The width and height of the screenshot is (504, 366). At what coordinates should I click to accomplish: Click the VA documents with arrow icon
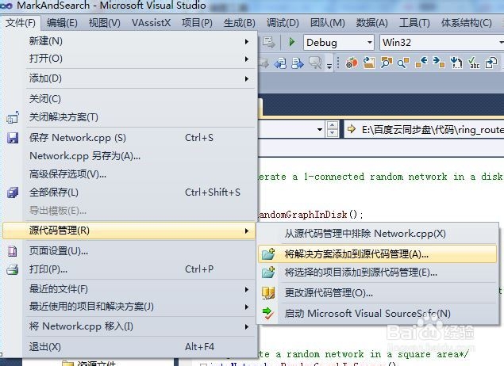point(491,63)
